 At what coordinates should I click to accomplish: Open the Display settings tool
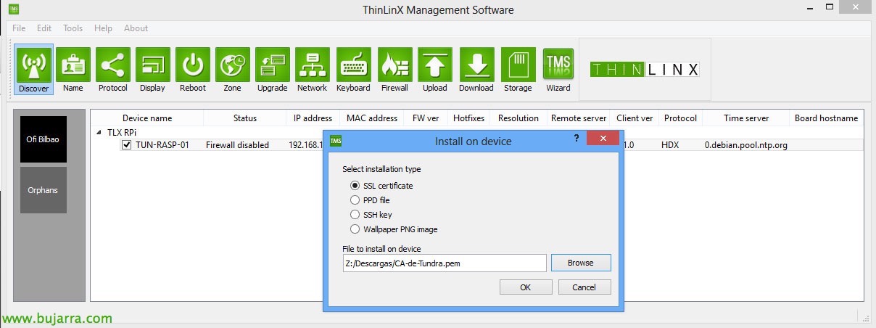[152, 70]
